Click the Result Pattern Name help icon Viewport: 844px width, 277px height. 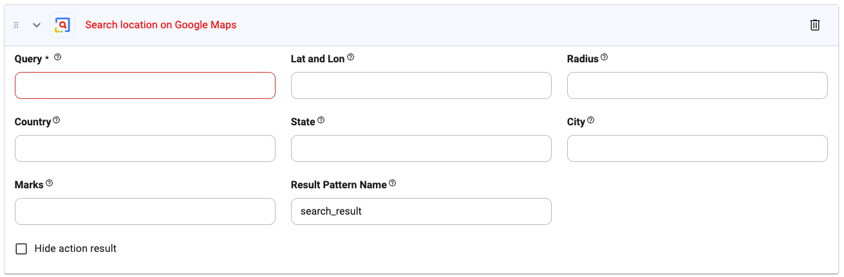(x=392, y=183)
